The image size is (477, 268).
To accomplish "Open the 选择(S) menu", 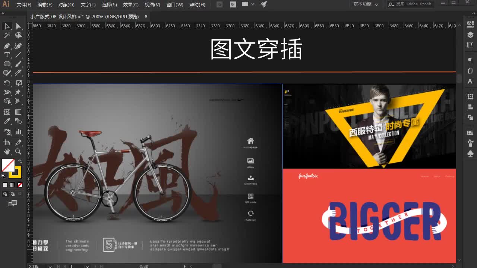I will pyautogui.click(x=110, y=4).
